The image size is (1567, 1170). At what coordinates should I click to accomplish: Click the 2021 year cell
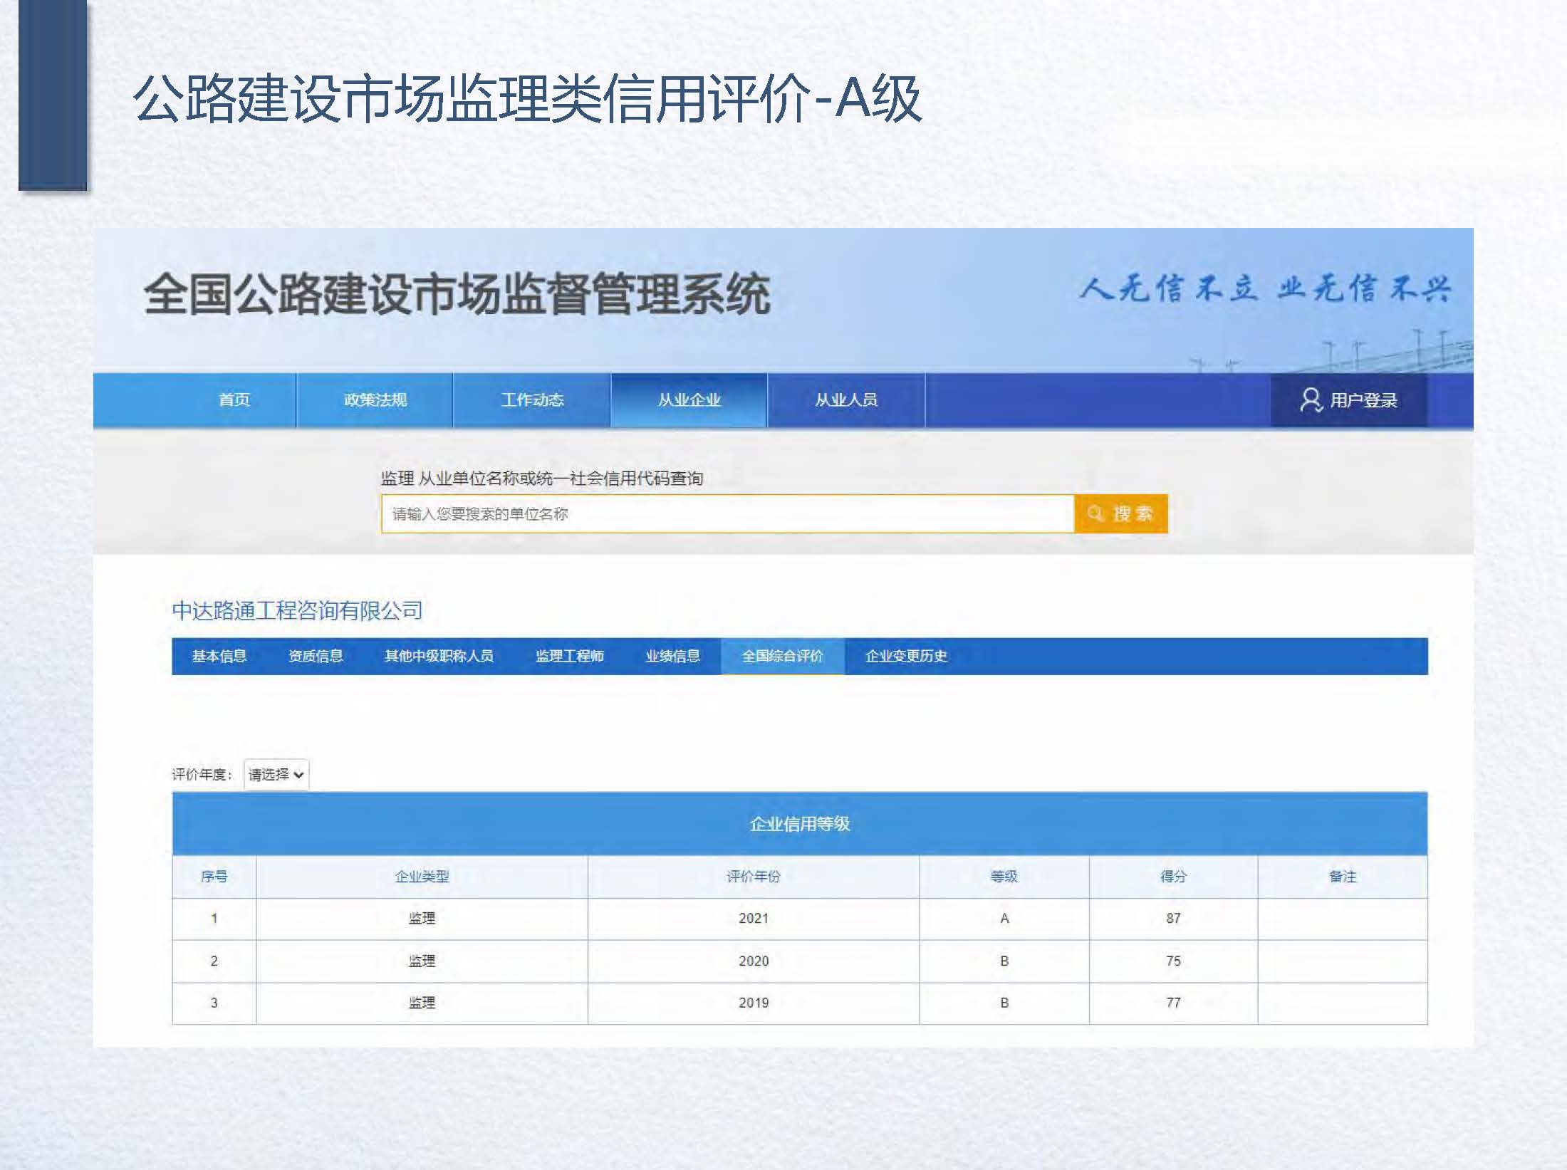pos(754,919)
